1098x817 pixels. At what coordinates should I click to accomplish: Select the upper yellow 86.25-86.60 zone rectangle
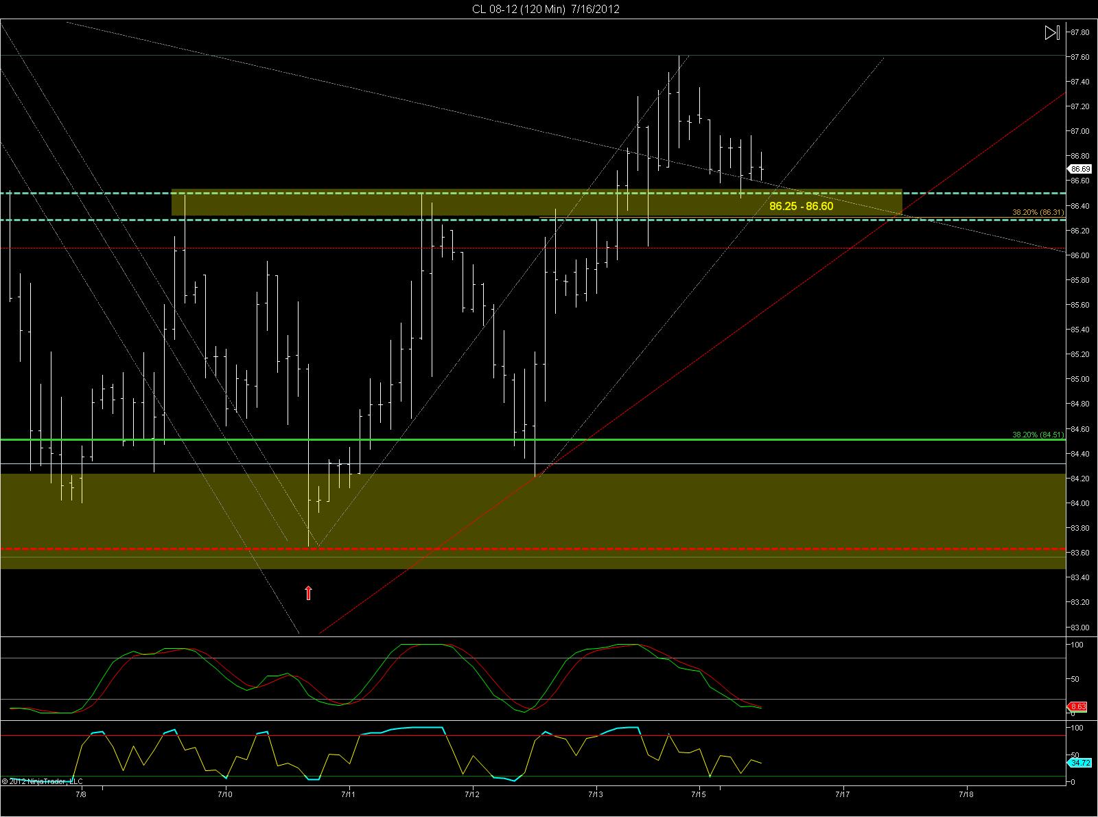click(536, 202)
